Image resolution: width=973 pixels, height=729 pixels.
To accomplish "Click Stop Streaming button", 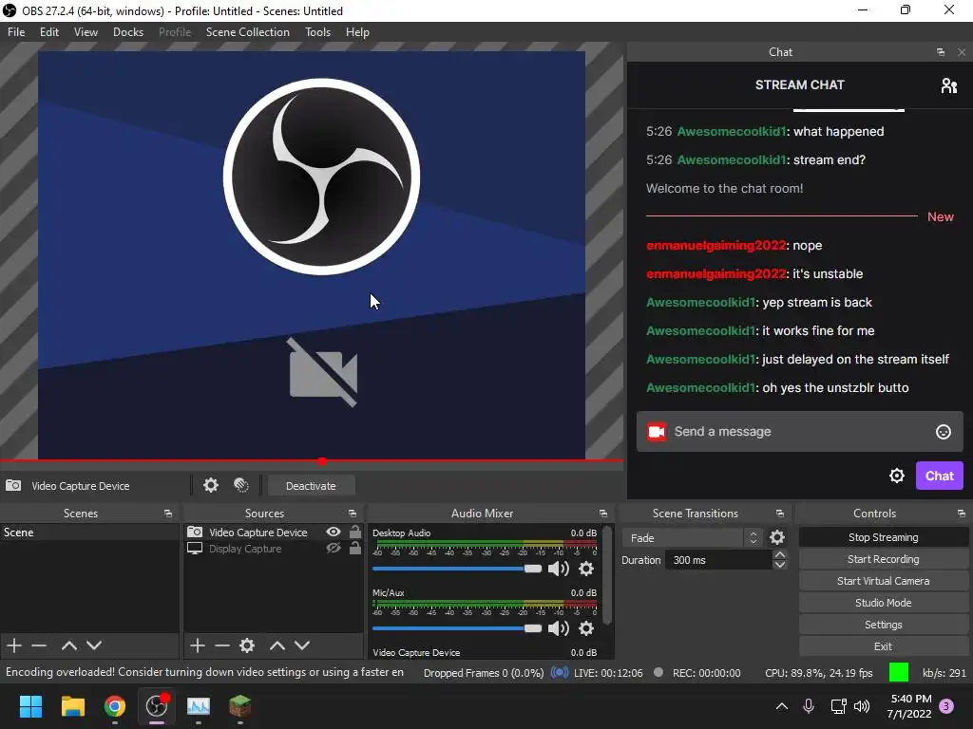I will tap(883, 537).
